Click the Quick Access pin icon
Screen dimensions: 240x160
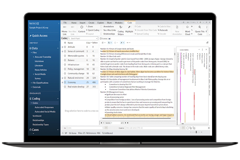click(x=31, y=36)
